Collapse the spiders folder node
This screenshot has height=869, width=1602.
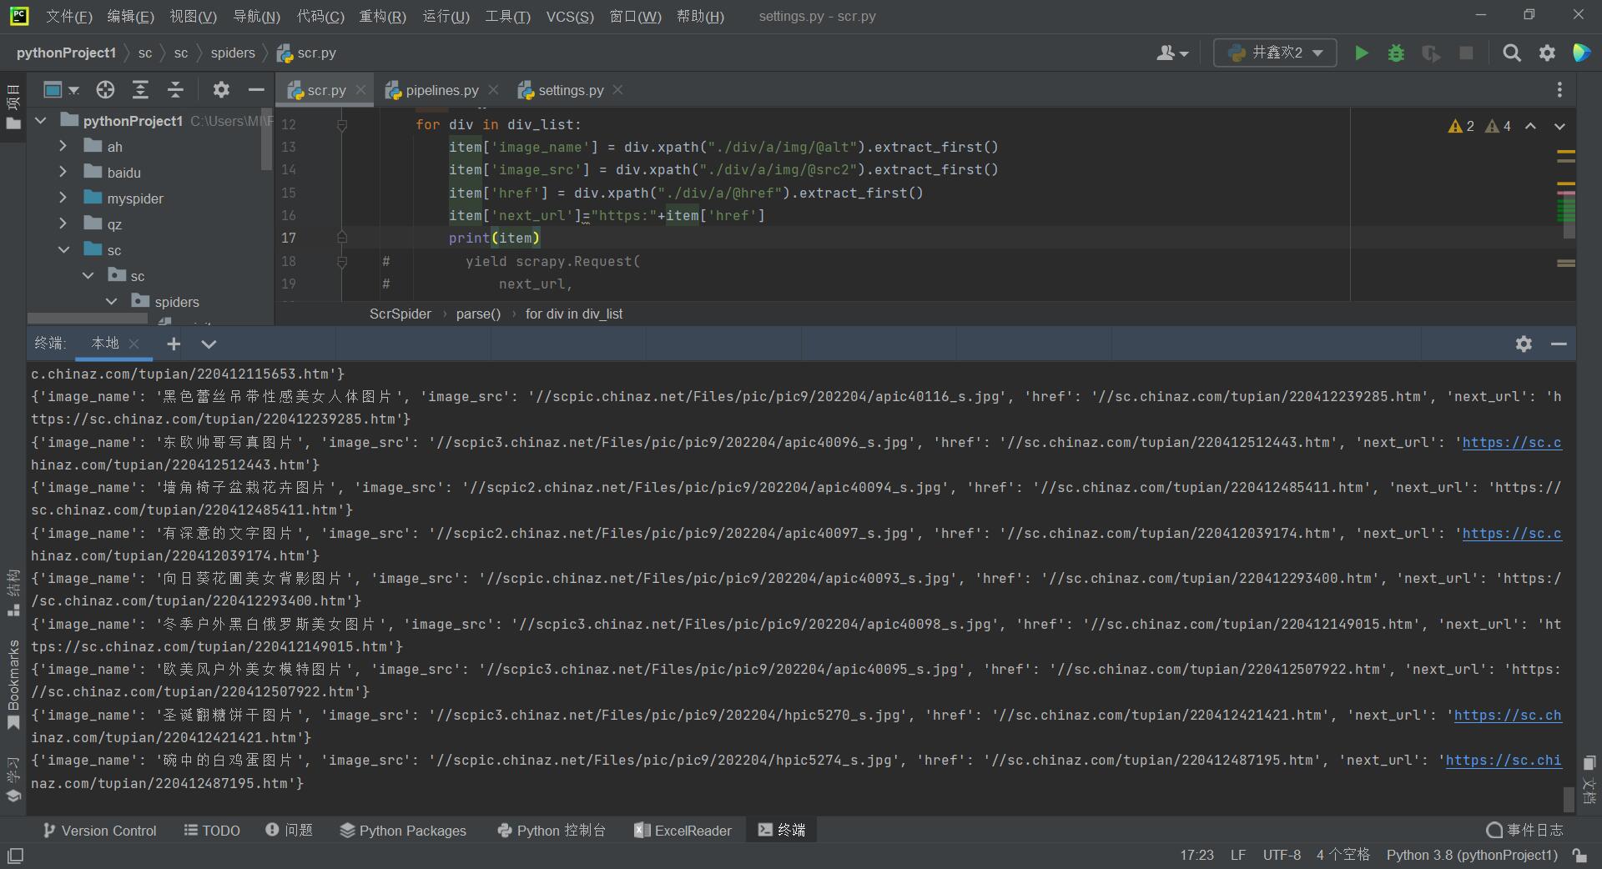112,302
